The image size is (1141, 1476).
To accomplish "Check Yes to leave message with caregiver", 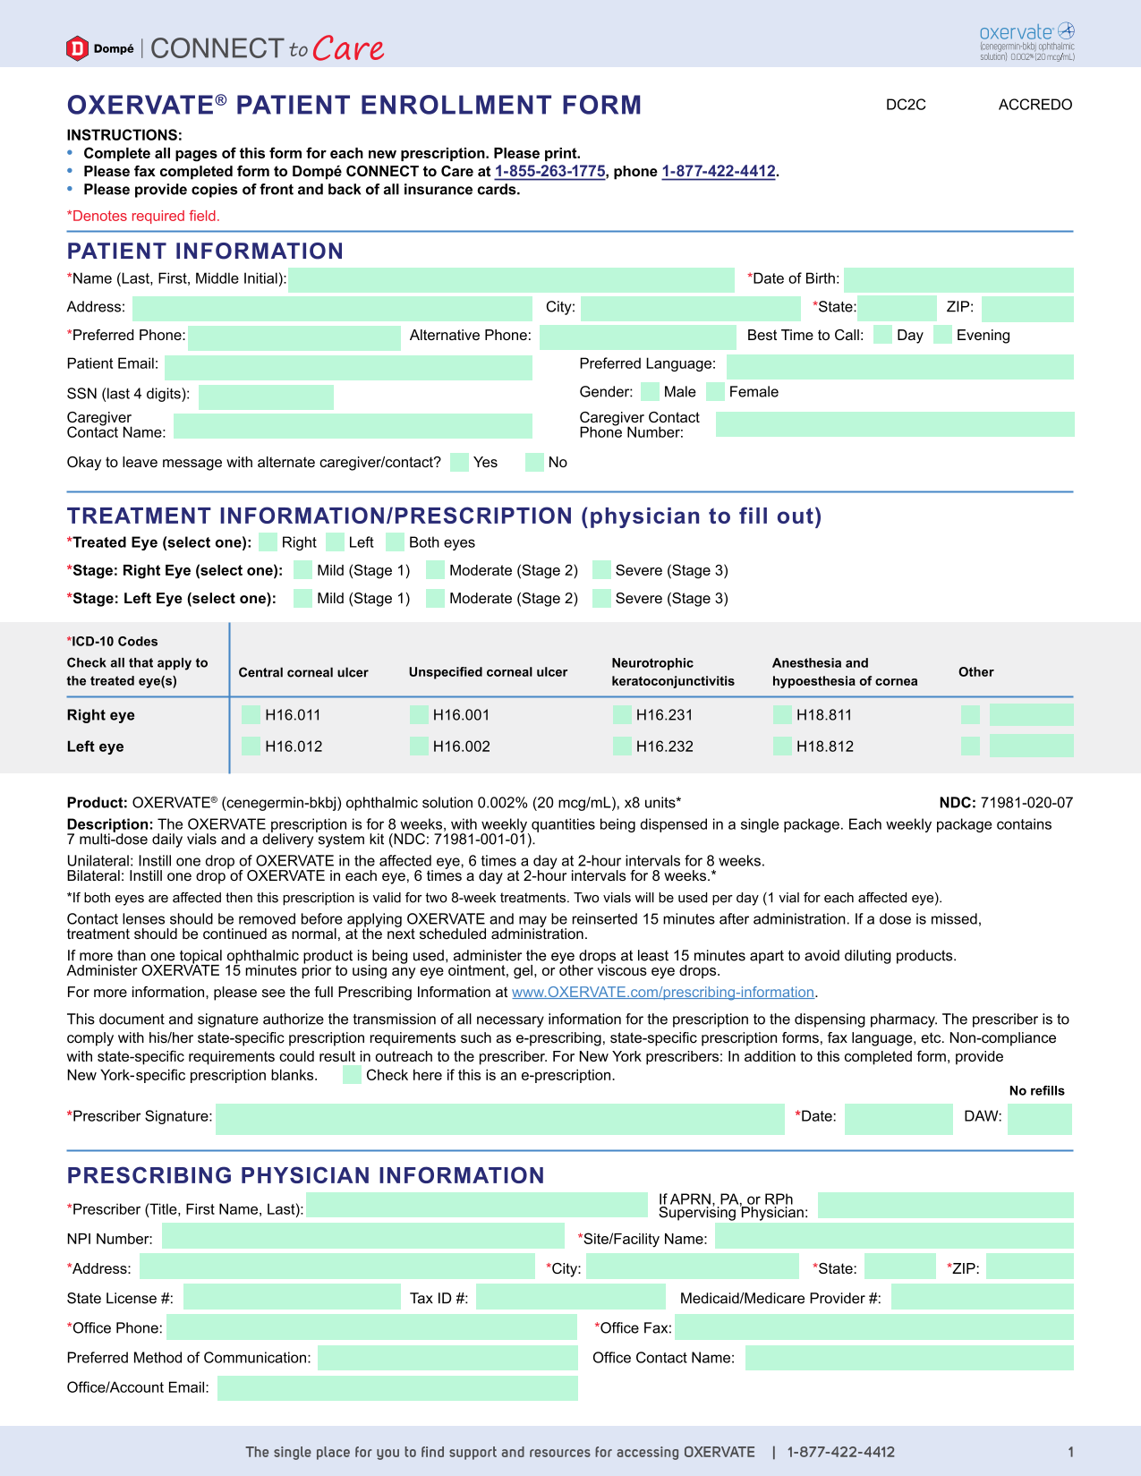I will tap(460, 462).
